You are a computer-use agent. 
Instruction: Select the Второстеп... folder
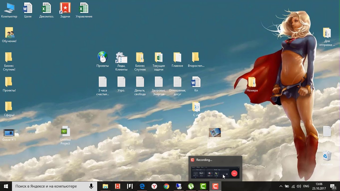tap(196, 59)
